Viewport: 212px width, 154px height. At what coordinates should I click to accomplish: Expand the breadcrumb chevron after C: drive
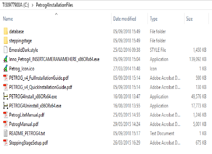(x=33, y=5)
